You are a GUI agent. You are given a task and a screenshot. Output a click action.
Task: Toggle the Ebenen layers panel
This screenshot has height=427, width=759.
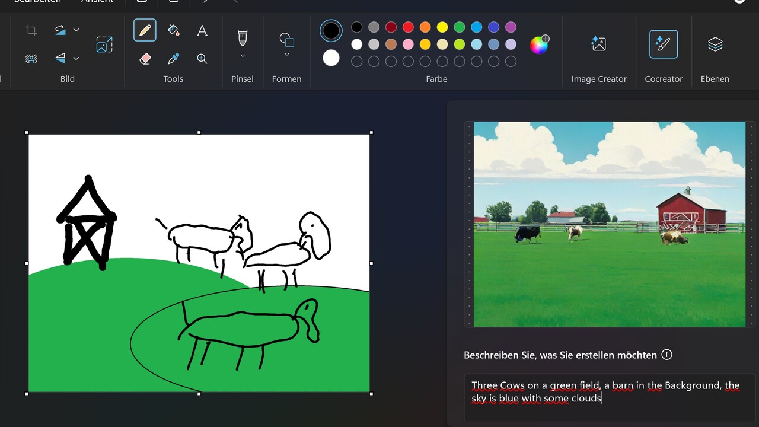(x=715, y=44)
